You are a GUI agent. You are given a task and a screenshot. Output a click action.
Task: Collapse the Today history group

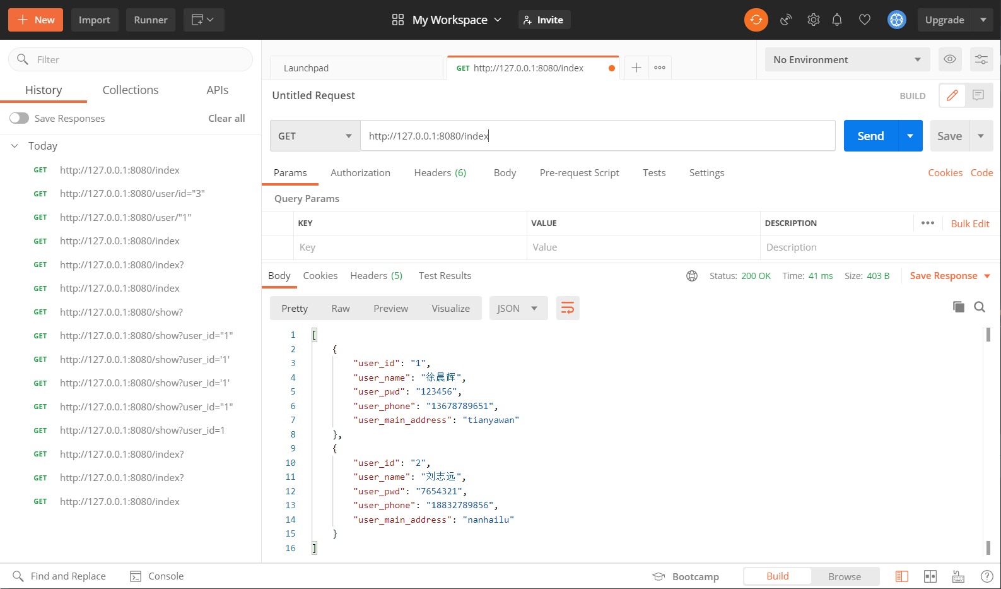[x=15, y=146]
